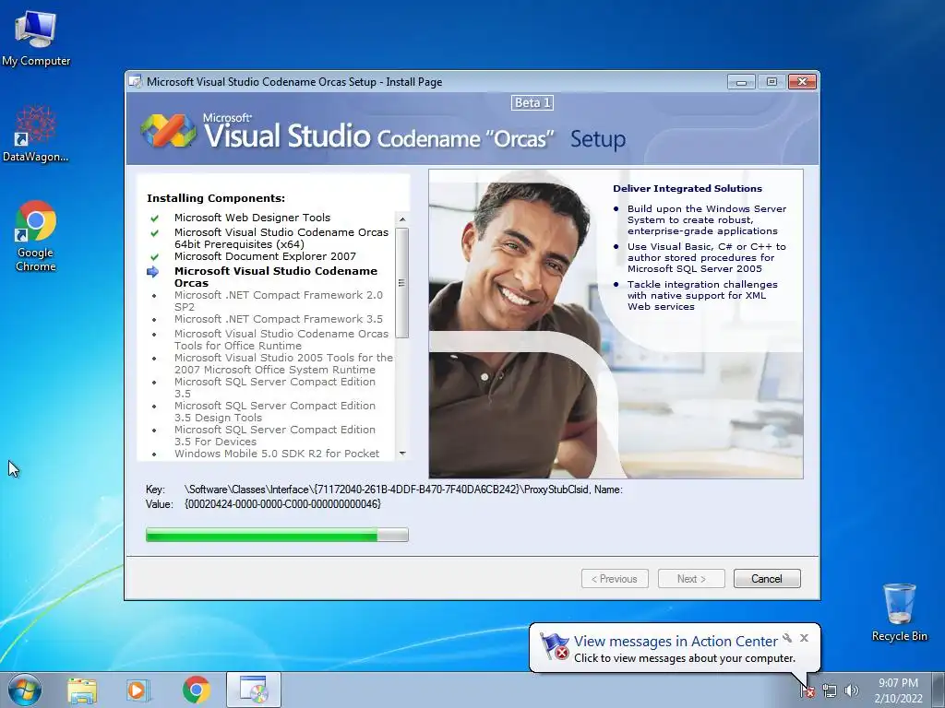Click View messages in Action Center link

(x=676, y=642)
